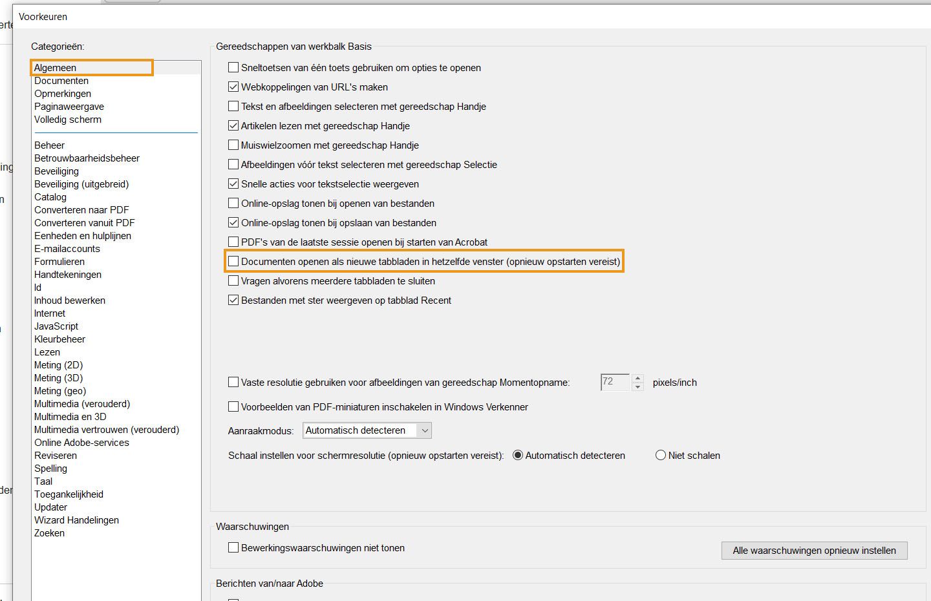Enable muiswielzoomen met gereedschap Handje
The width and height of the screenshot is (931, 601).
click(233, 145)
